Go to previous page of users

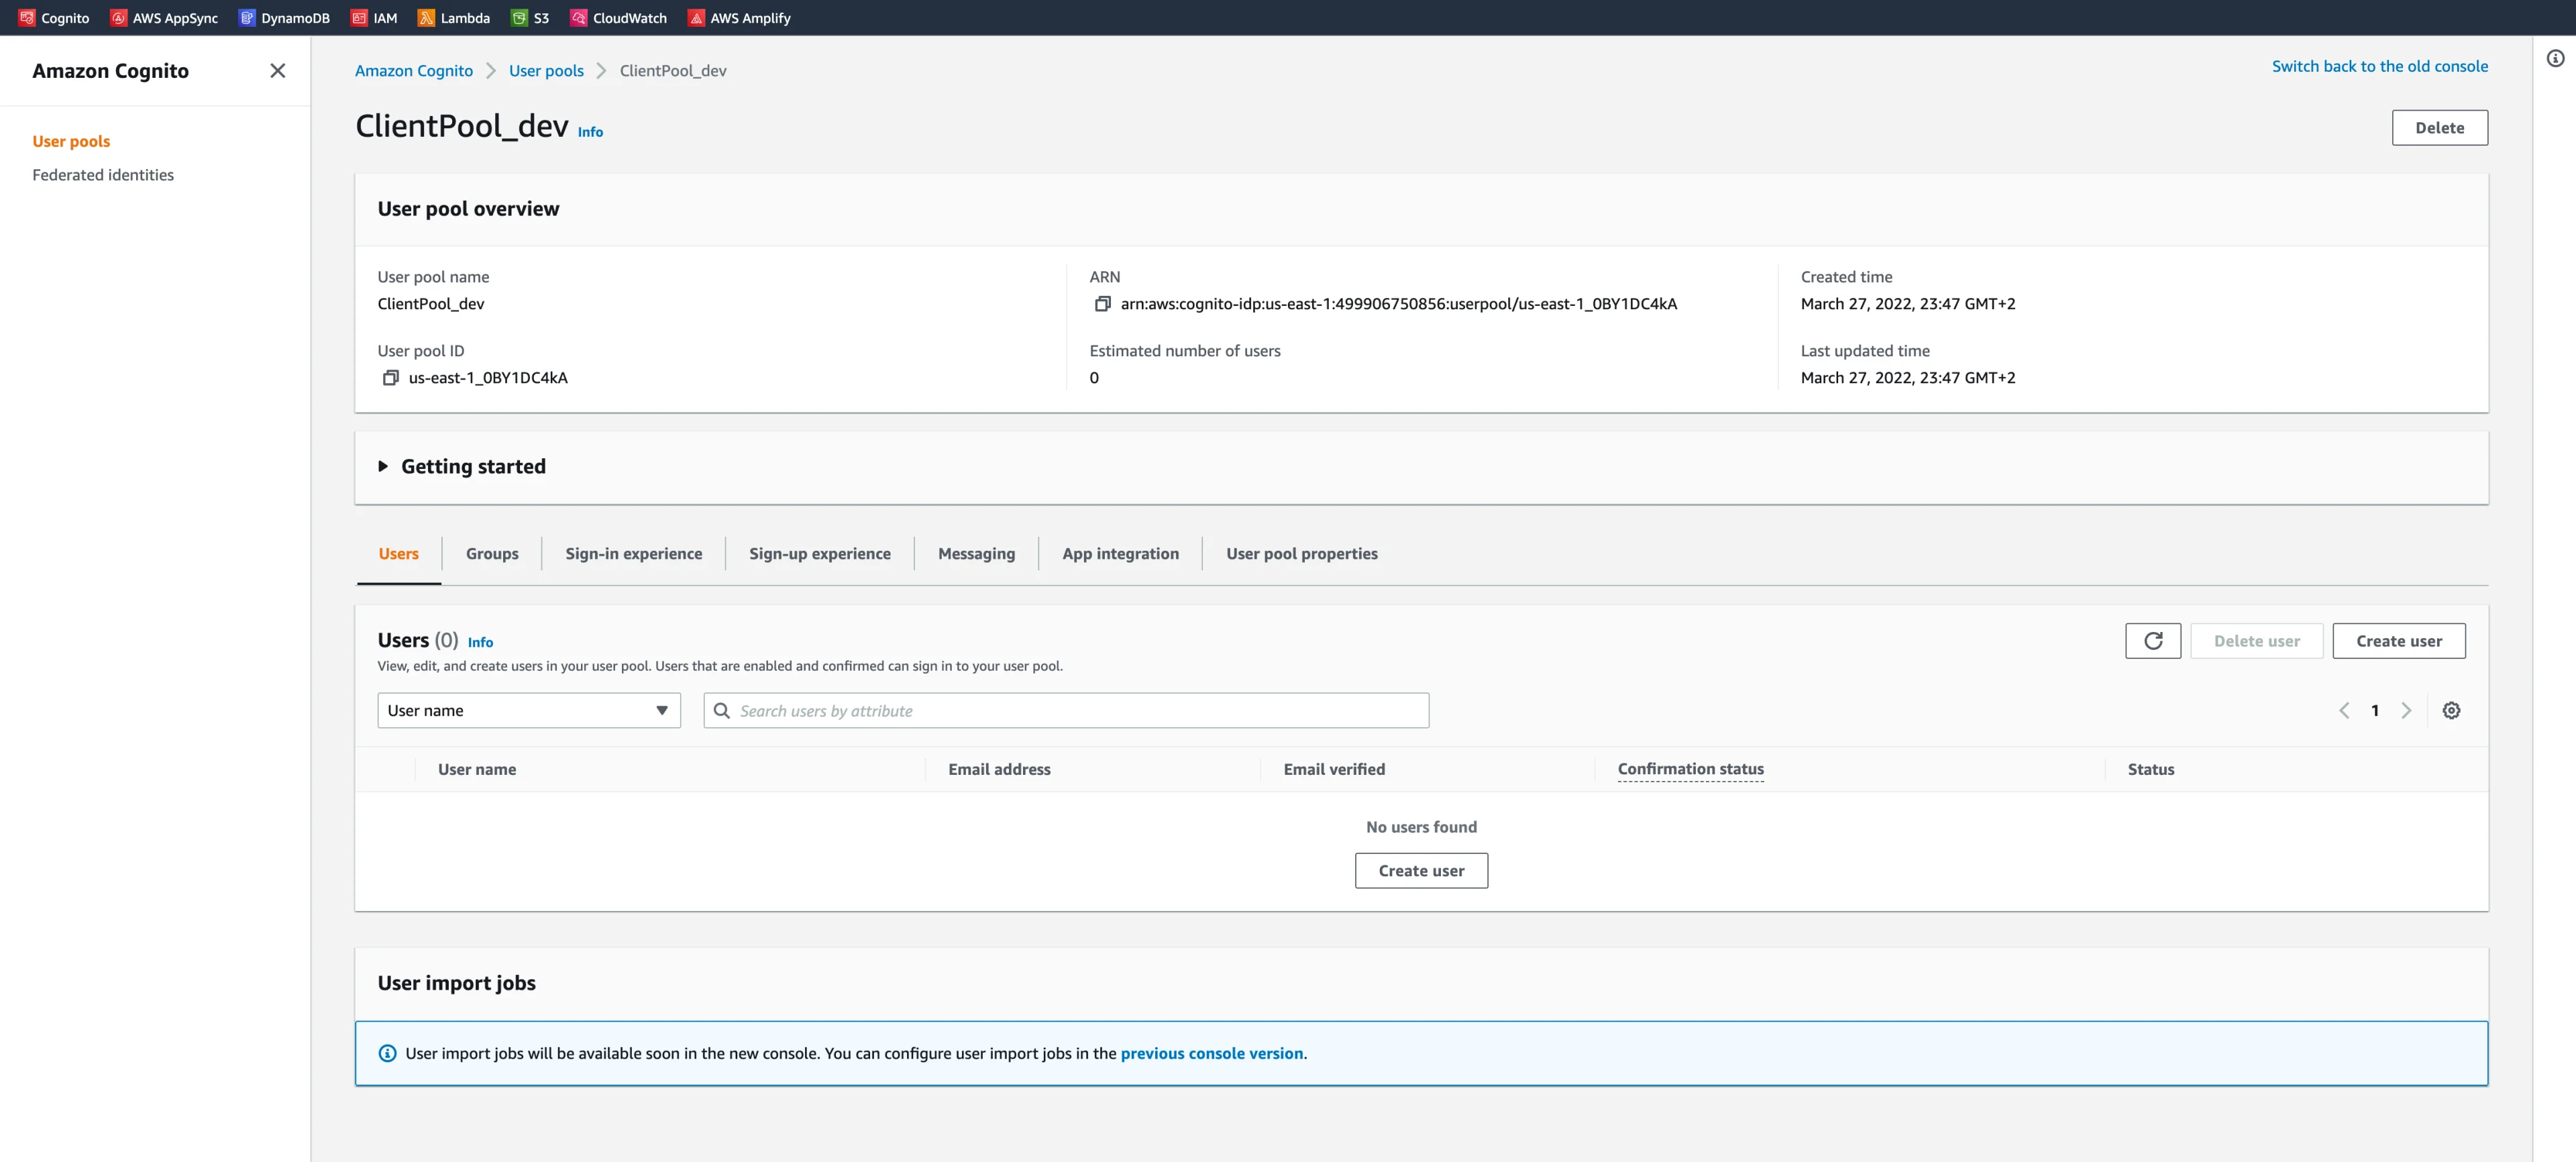tap(2344, 711)
